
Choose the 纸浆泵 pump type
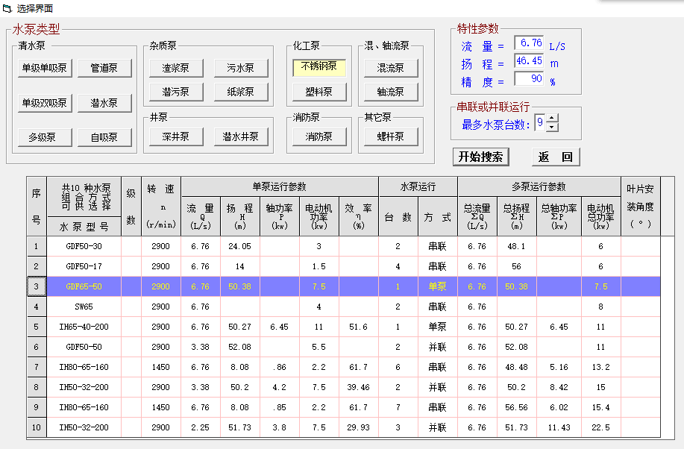click(x=241, y=92)
